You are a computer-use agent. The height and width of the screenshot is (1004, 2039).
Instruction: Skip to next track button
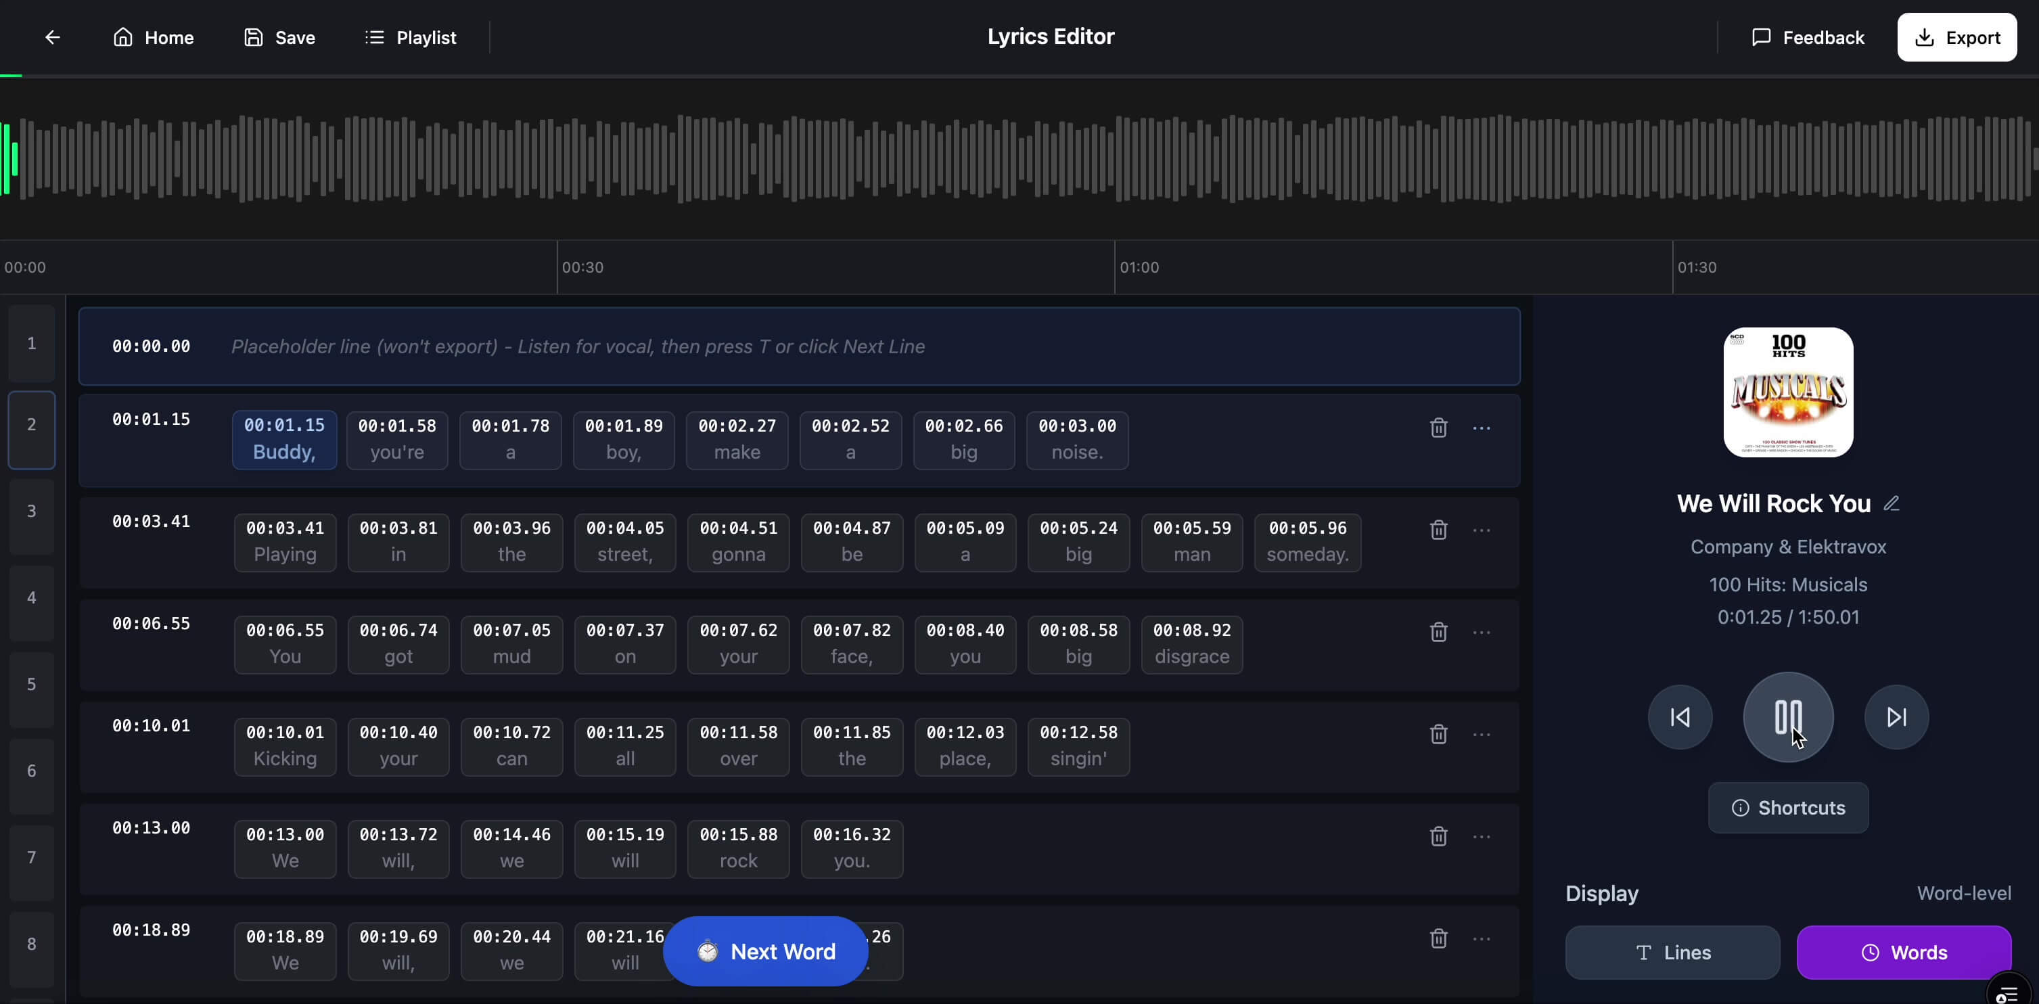click(1896, 716)
